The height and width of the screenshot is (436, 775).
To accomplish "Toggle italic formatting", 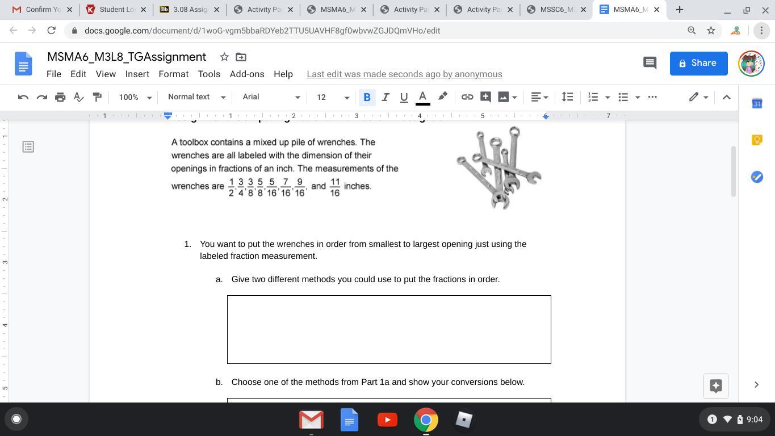I will (x=386, y=97).
